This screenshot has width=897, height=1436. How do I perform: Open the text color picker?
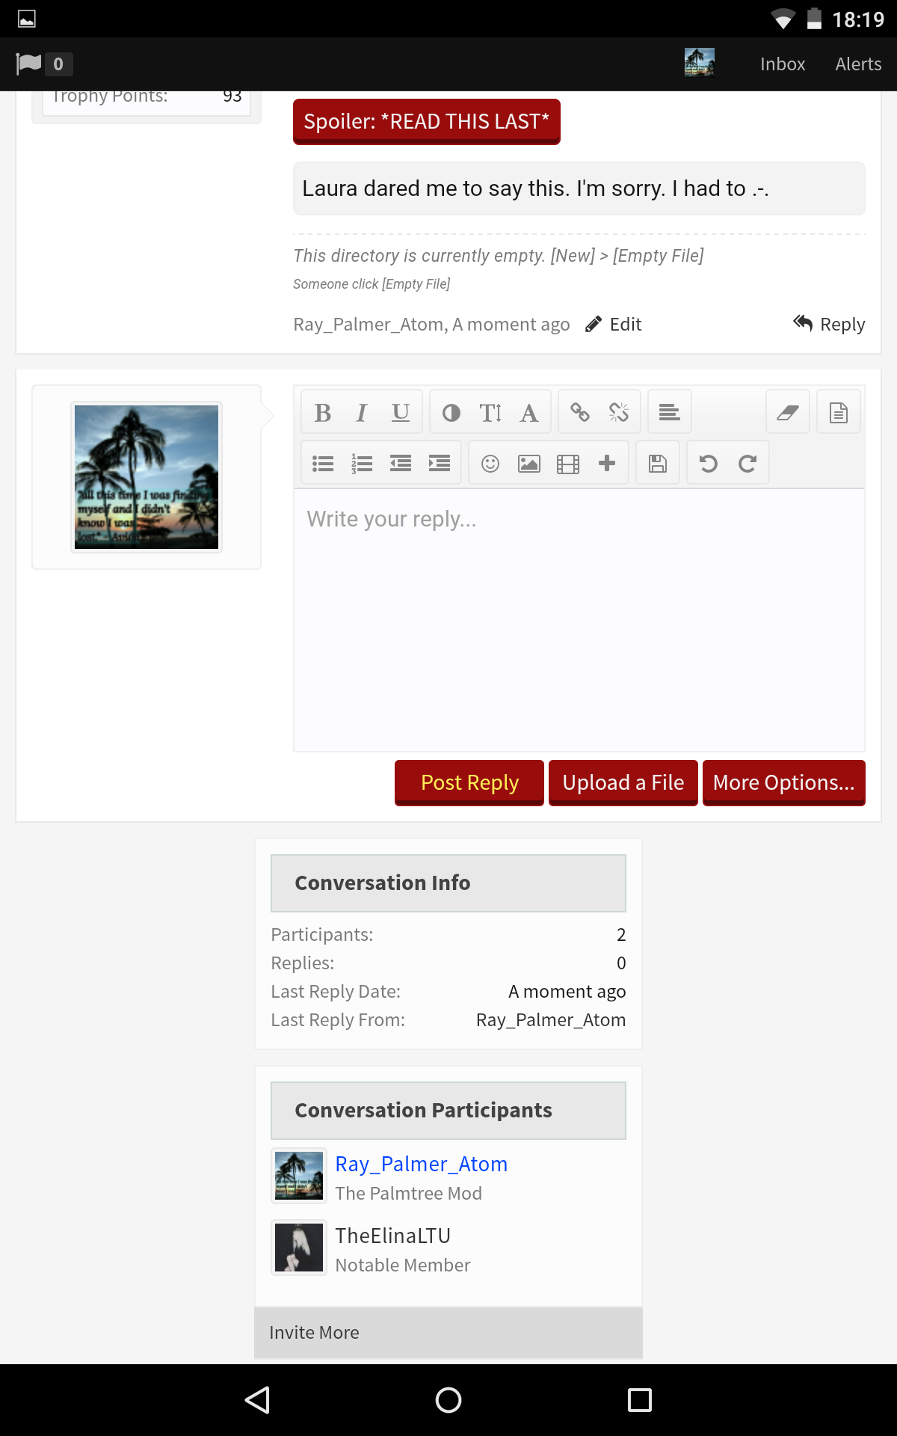[x=451, y=412]
